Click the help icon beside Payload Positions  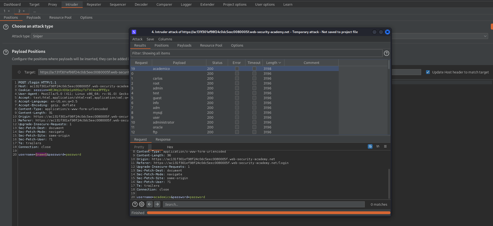(x=6, y=52)
